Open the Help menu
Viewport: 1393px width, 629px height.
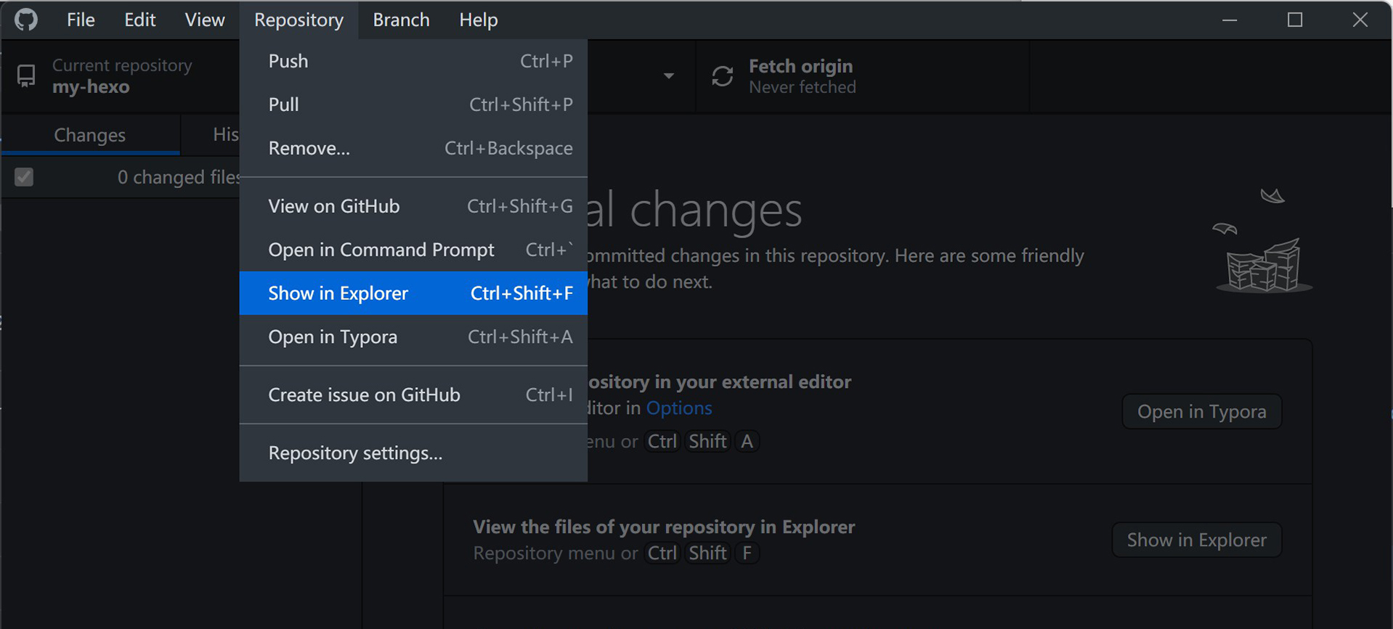[478, 20]
